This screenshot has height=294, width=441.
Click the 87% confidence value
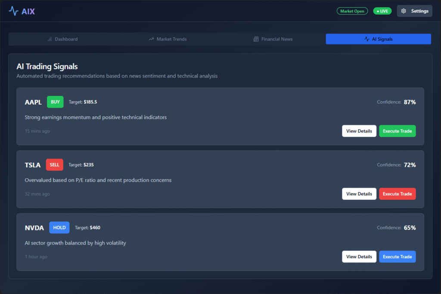(x=410, y=102)
